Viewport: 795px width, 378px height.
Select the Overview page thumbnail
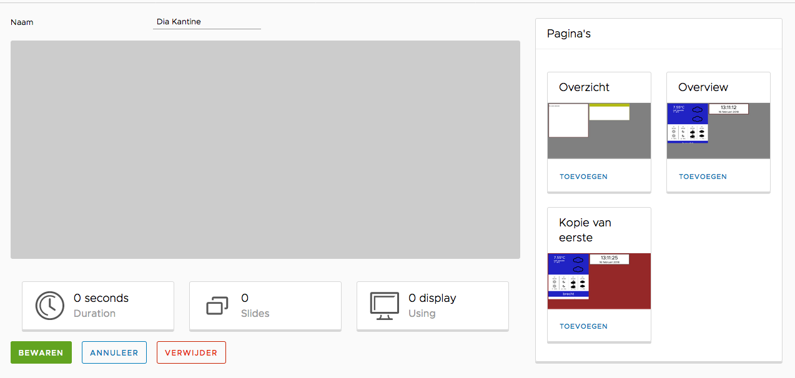(x=718, y=130)
